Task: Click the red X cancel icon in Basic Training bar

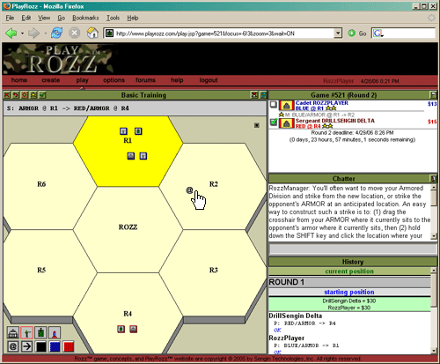Action: pyautogui.click(x=7, y=95)
